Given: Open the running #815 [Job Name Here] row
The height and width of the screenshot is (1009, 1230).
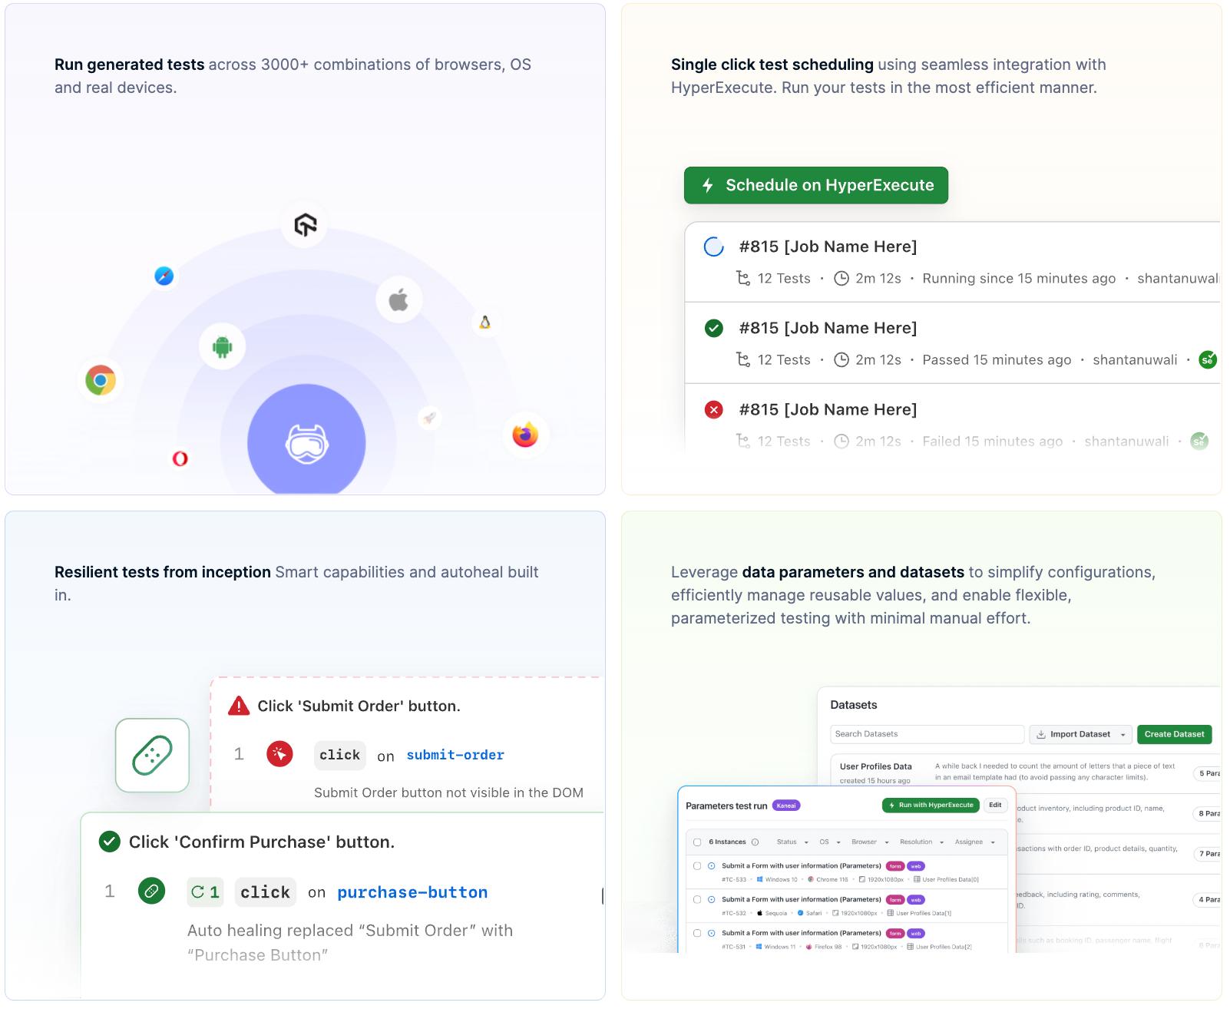Looking at the screenshot, I should click(x=952, y=262).
